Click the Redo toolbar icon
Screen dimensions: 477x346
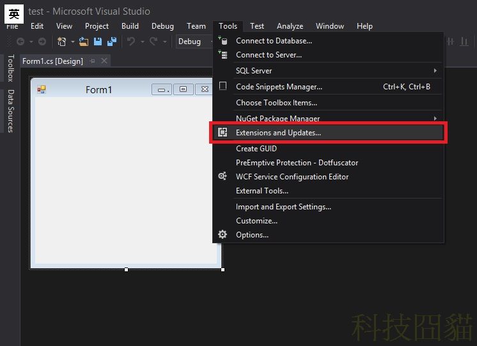pyautogui.click(x=153, y=41)
